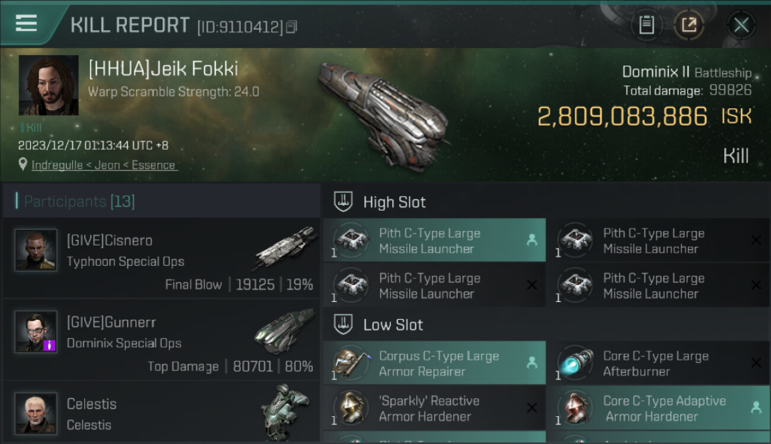Viewport: 771px width, 444px height.
Task: Collapse the High Slot section
Action: point(343,202)
